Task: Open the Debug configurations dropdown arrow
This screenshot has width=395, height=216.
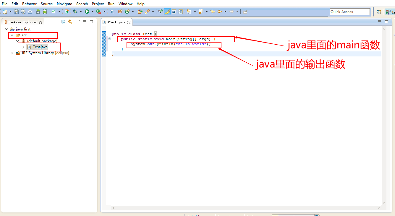Action: tap(81, 12)
